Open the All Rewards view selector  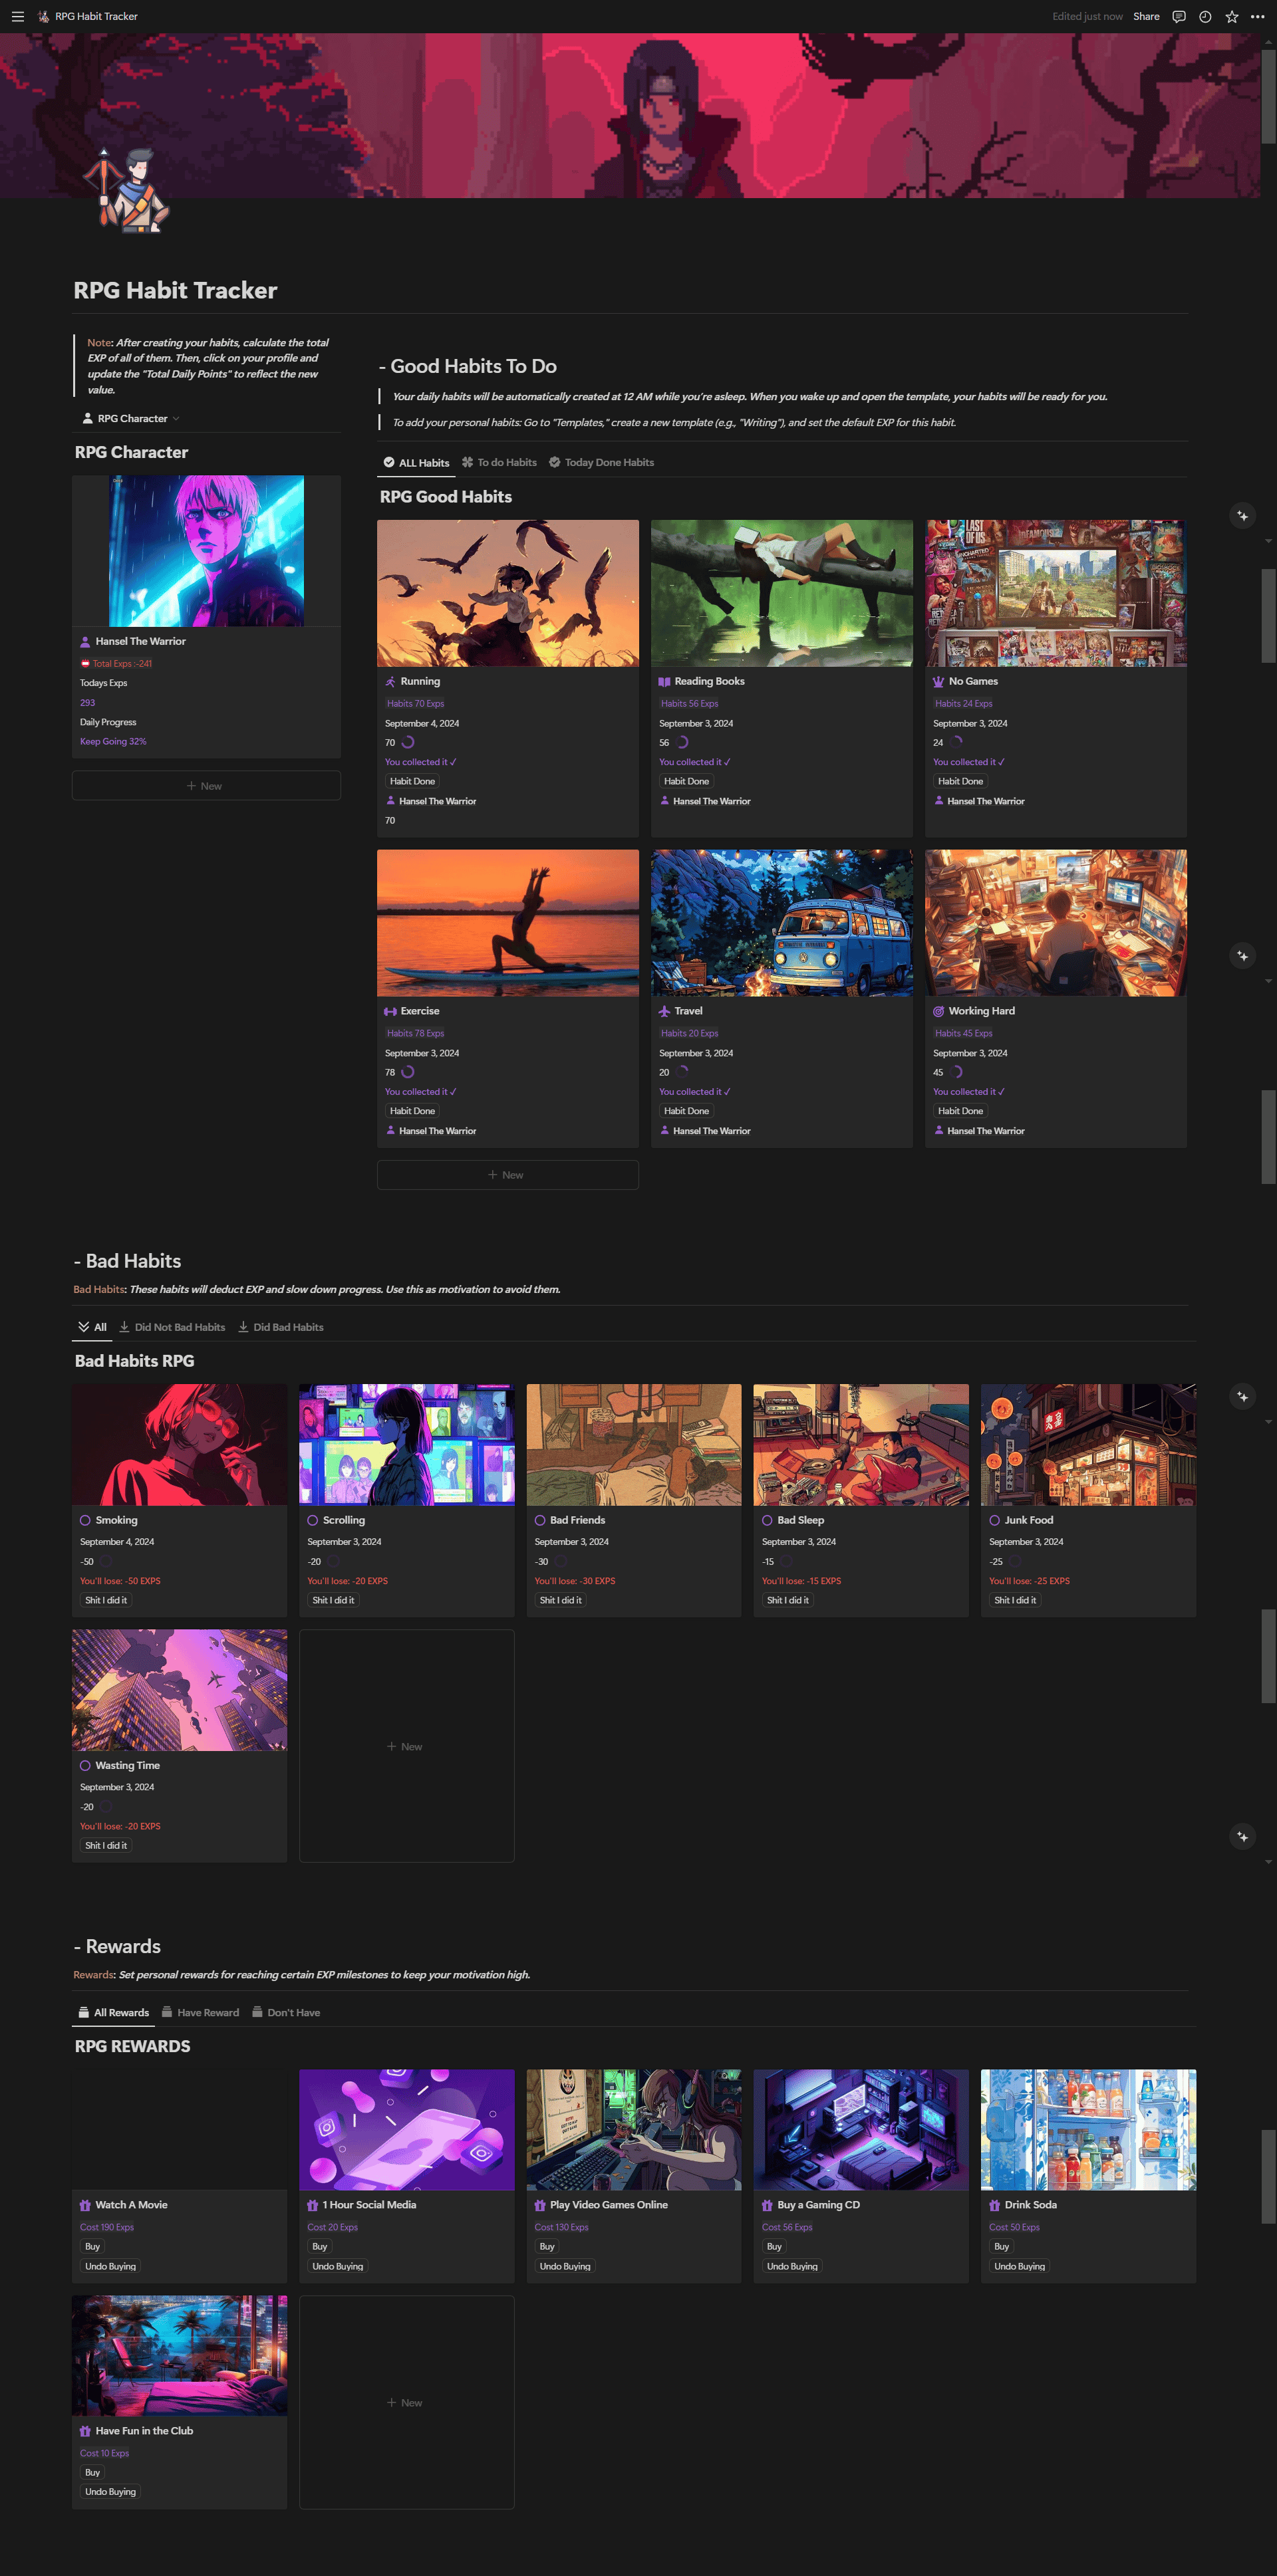coord(113,2012)
